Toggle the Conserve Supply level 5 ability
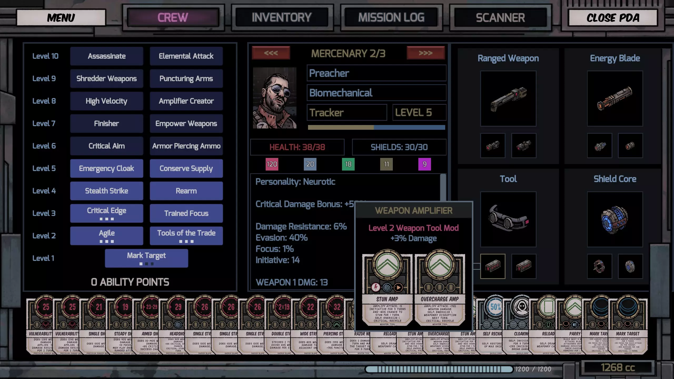The width and height of the screenshot is (674, 379). click(x=186, y=168)
